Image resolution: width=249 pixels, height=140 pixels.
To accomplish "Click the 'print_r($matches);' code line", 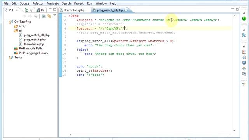I will coord(94,71).
